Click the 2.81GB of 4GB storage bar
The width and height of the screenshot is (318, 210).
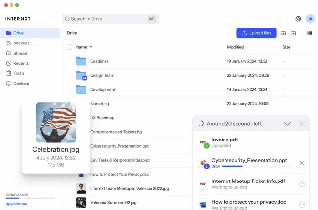(x=30, y=198)
